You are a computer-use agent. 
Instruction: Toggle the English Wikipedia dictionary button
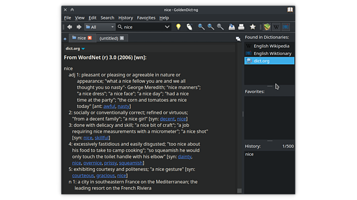pos(276,27)
